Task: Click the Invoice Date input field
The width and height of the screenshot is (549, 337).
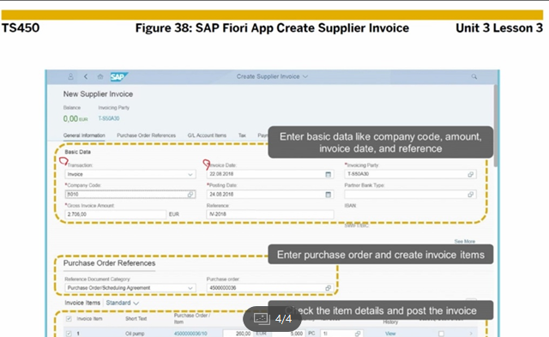Action: tap(270, 174)
